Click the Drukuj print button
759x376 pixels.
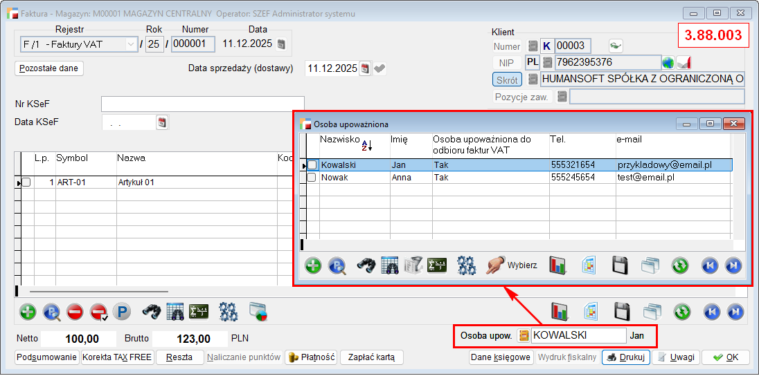(625, 357)
